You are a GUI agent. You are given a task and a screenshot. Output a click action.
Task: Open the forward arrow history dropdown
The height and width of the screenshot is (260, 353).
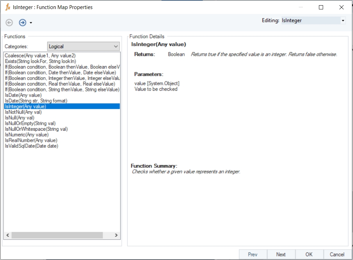pyautogui.click(x=31, y=23)
